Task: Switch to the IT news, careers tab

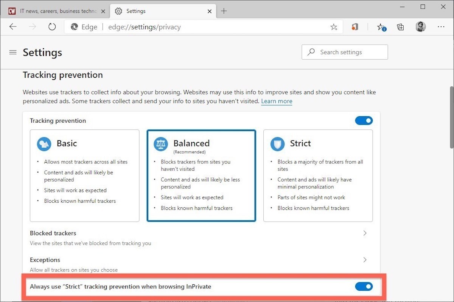Action: 57,11
